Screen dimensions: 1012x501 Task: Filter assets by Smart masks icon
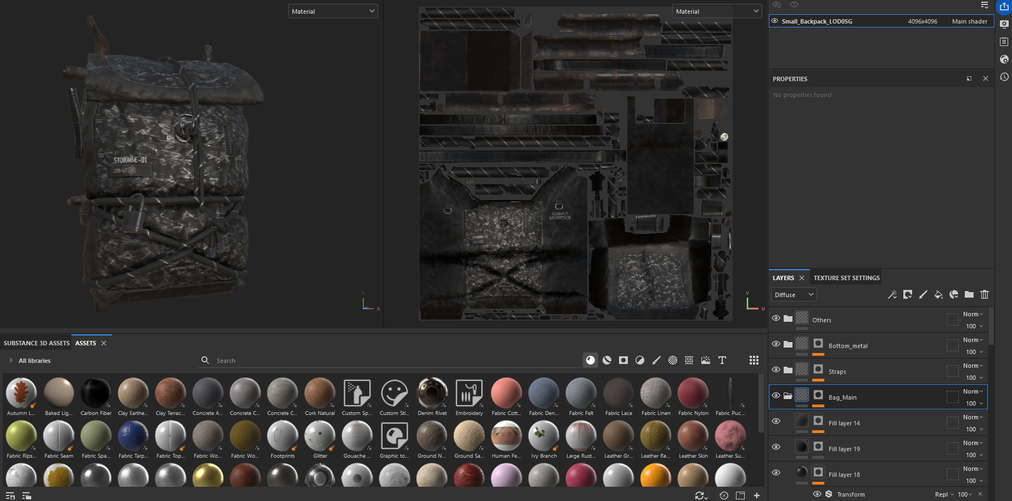623,360
